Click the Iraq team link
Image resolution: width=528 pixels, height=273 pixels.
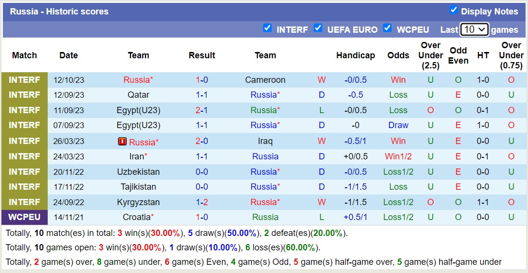coord(265,142)
